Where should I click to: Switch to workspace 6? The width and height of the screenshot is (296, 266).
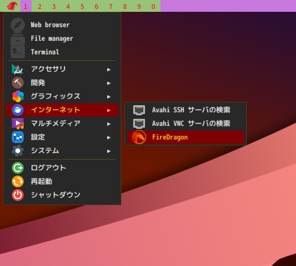pyautogui.click(x=96, y=7)
